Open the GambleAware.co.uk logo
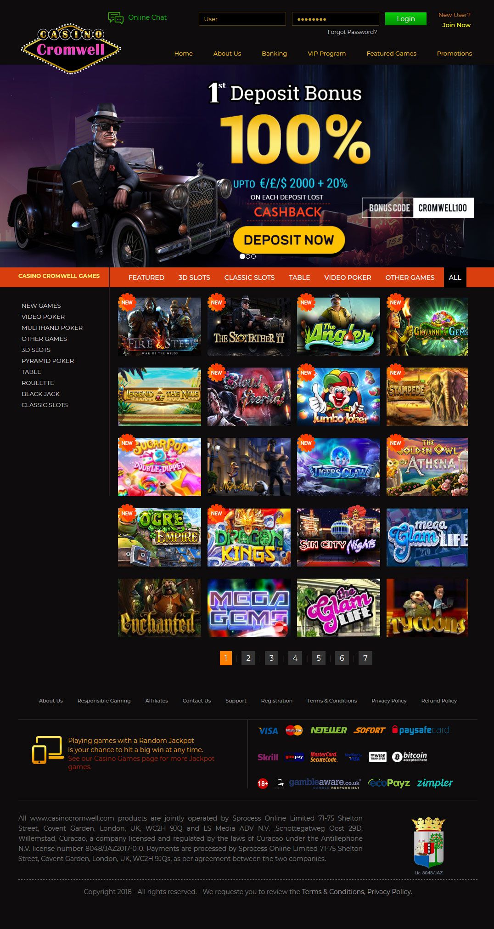Image resolution: width=494 pixels, height=929 pixels. click(x=324, y=783)
